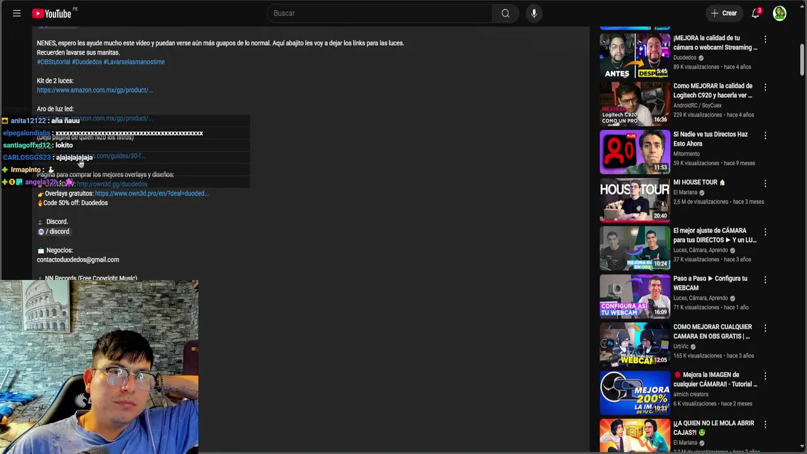Open title Como MEJORAR la calidad de Logitech
Screen dimensions: 807x454
click(713, 91)
